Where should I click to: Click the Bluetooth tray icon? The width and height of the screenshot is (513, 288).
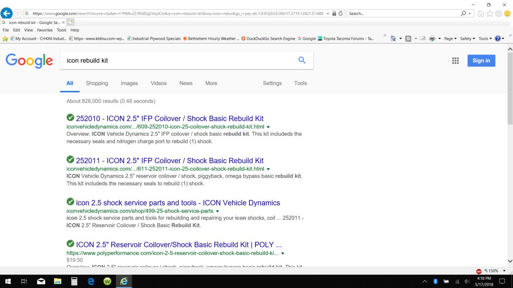[x=436, y=281]
